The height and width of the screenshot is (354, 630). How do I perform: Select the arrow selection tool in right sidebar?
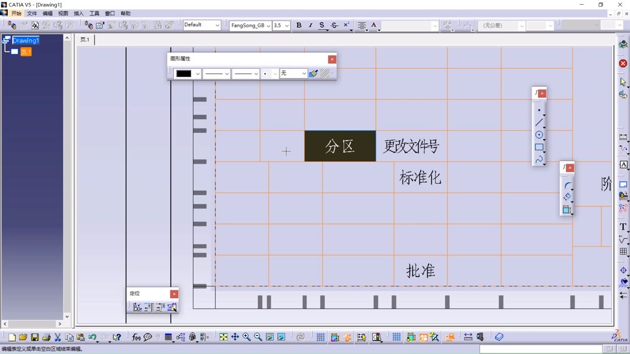pos(623,82)
